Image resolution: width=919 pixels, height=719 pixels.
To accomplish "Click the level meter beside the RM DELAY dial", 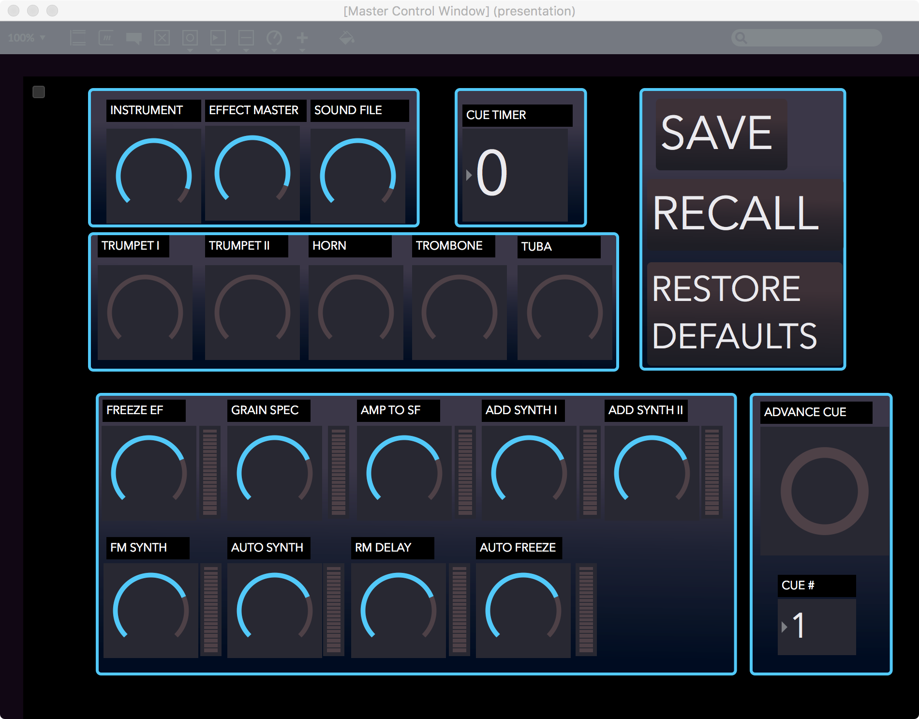I will 459,610.
